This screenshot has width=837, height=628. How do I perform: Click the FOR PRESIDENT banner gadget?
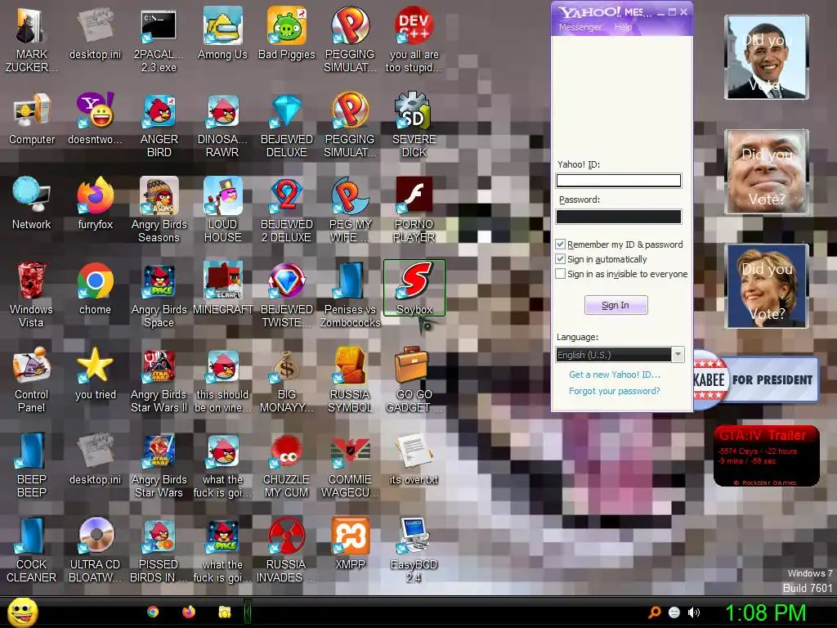point(756,379)
